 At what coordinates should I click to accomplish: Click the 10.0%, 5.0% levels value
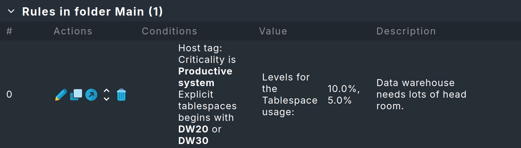tap(343, 94)
